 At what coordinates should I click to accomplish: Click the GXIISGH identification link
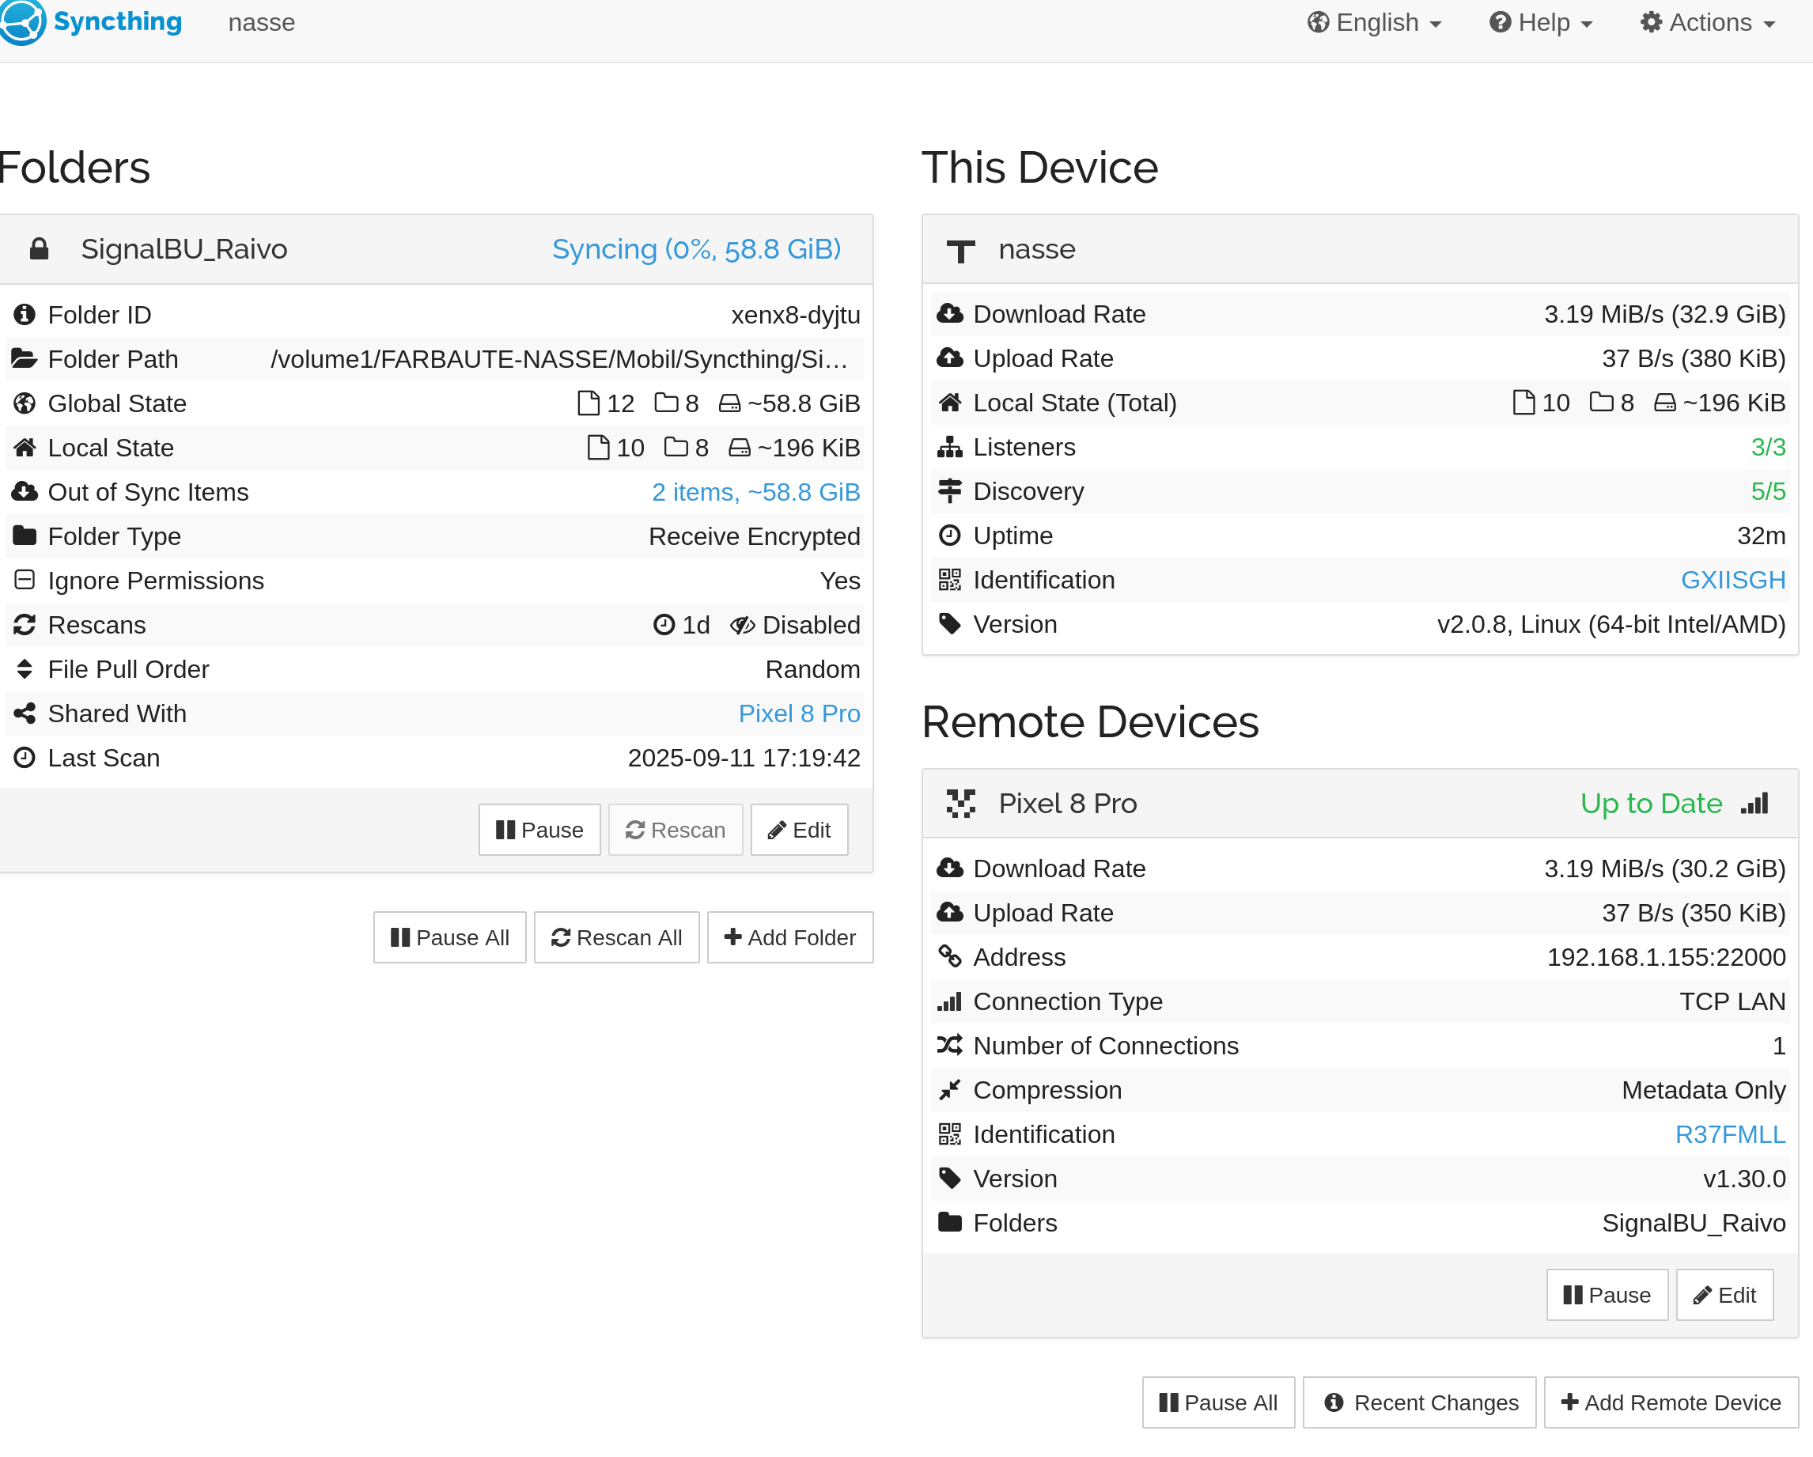point(1733,580)
